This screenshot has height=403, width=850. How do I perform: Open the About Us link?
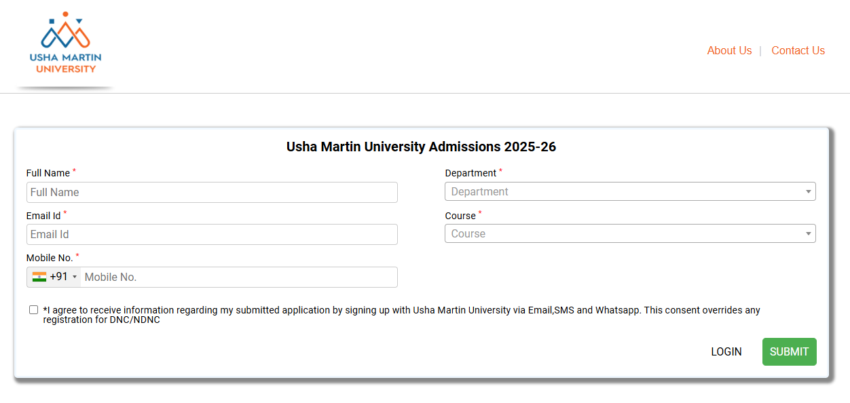(729, 51)
